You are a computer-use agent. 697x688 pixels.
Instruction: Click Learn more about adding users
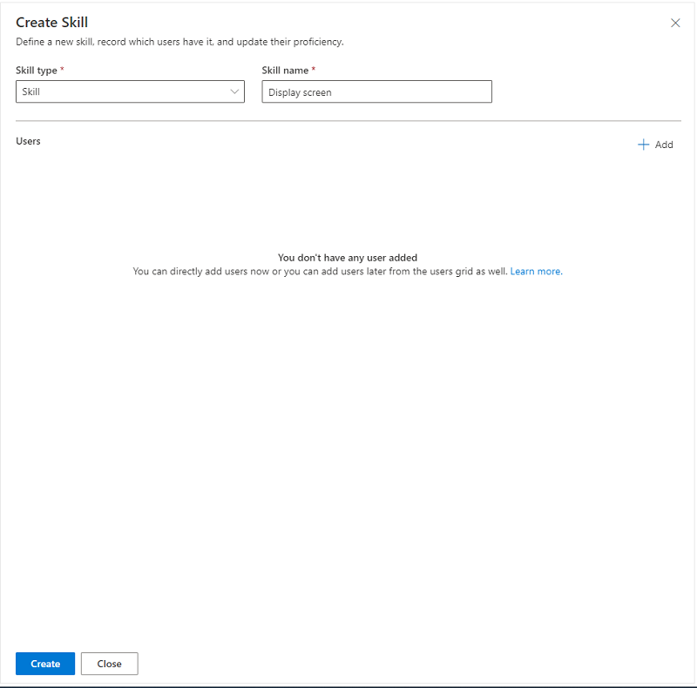coord(536,271)
